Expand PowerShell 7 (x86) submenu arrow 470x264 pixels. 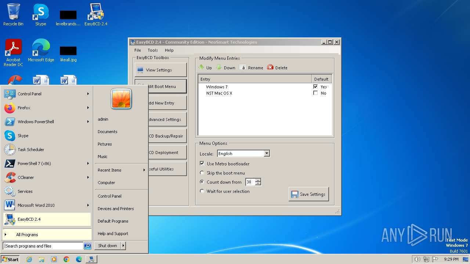coord(88,164)
